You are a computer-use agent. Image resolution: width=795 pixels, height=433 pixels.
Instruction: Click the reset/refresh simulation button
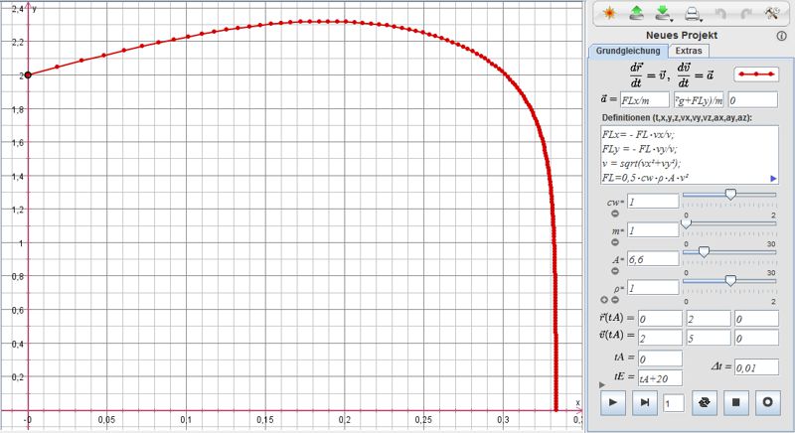tap(706, 402)
